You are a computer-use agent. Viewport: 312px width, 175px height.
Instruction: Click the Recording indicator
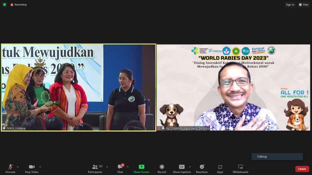[x=18, y=4]
